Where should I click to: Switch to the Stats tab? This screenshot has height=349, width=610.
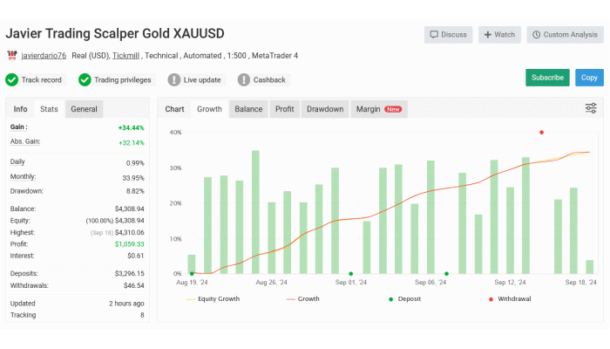click(49, 109)
